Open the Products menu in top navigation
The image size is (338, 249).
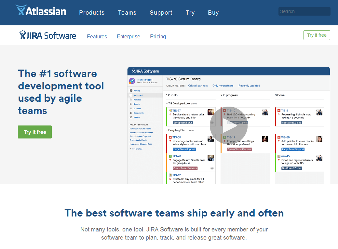coord(92,13)
